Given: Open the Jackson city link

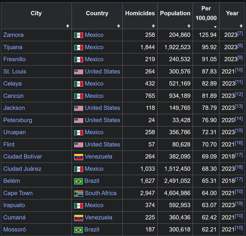Looking at the screenshot, I should (x=14, y=108).
